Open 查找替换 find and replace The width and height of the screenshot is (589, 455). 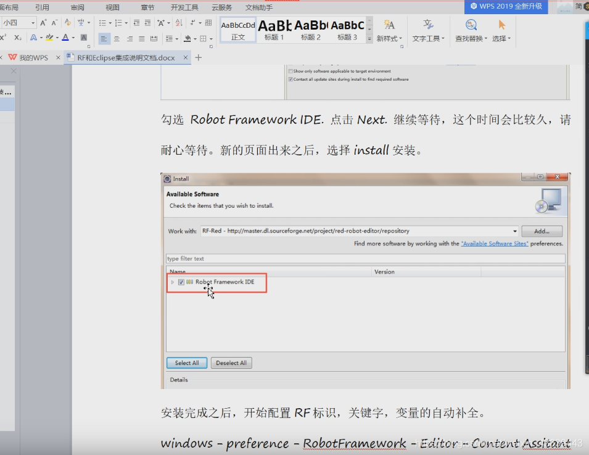tap(471, 30)
